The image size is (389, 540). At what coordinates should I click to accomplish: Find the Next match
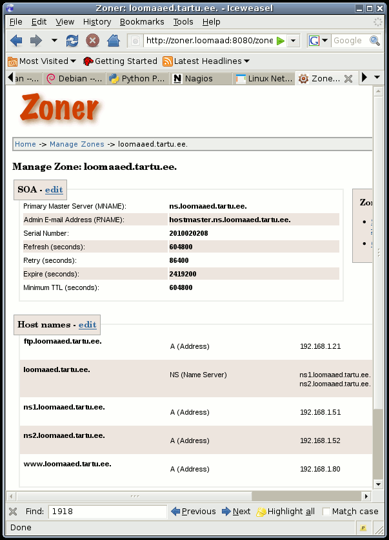[236, 512]
